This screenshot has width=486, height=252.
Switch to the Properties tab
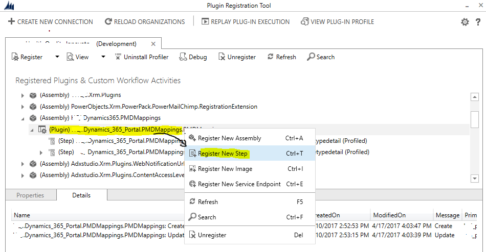coord(30,195)
